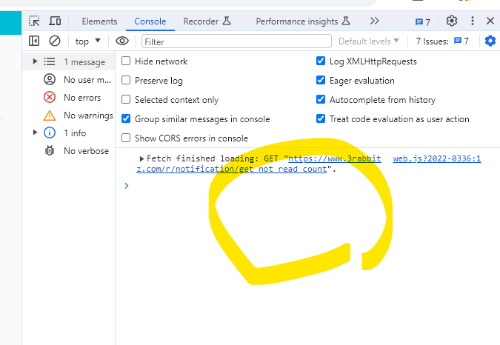500x345 pixels.
Task: Expand the 1 message sidebar group
Action: pos(35,61)
